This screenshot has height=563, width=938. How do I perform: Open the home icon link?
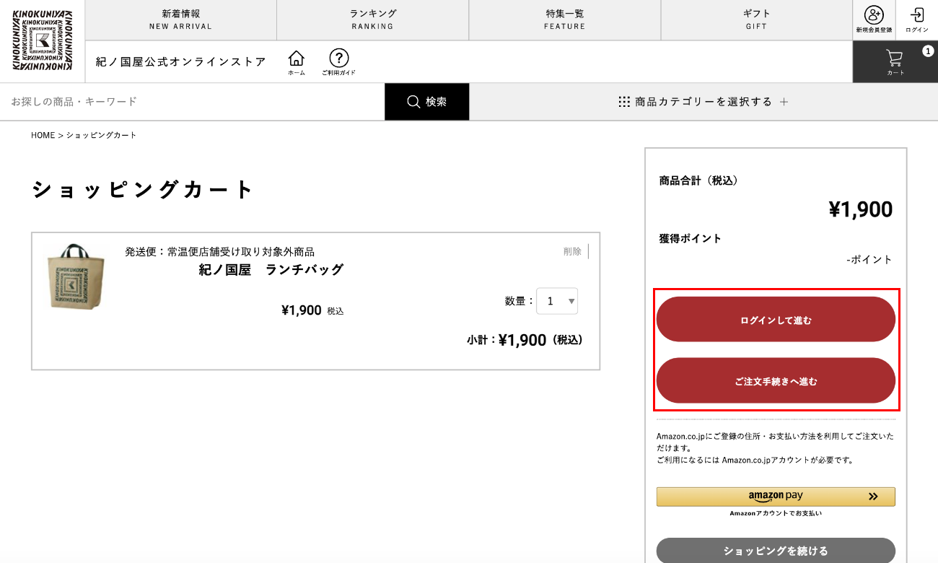(x=296, y=61)
